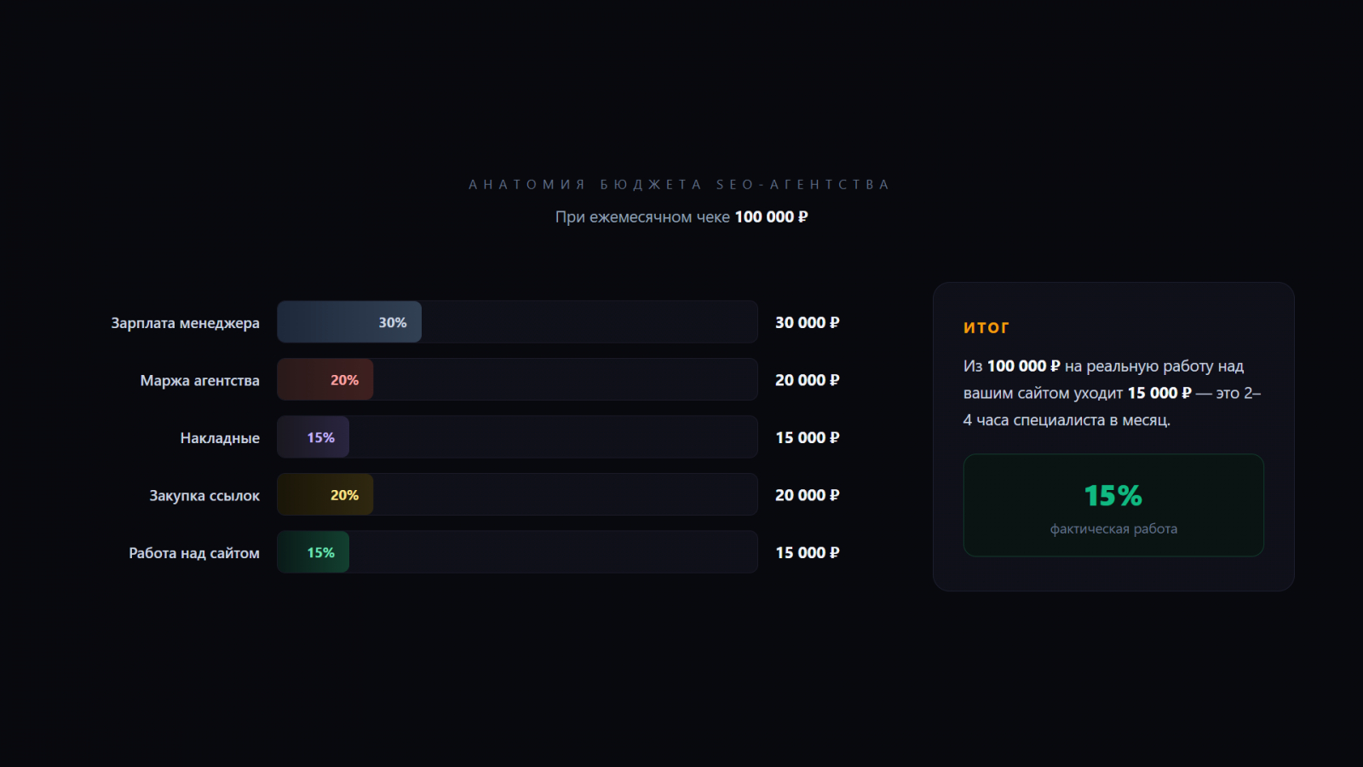Select the Зарплата менеджера label
Screen dimensions: 1363x767
[185, 323]
